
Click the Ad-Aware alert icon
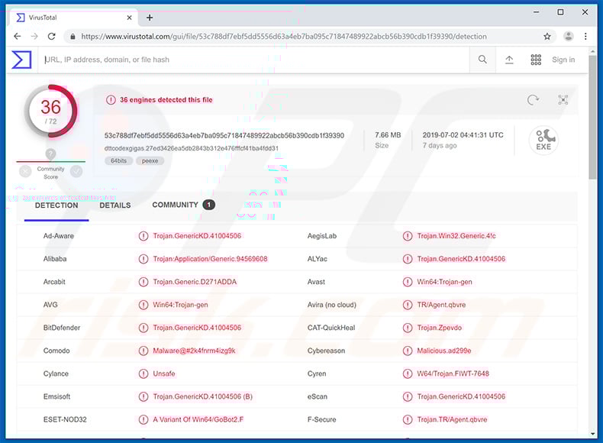coord(143,236)
